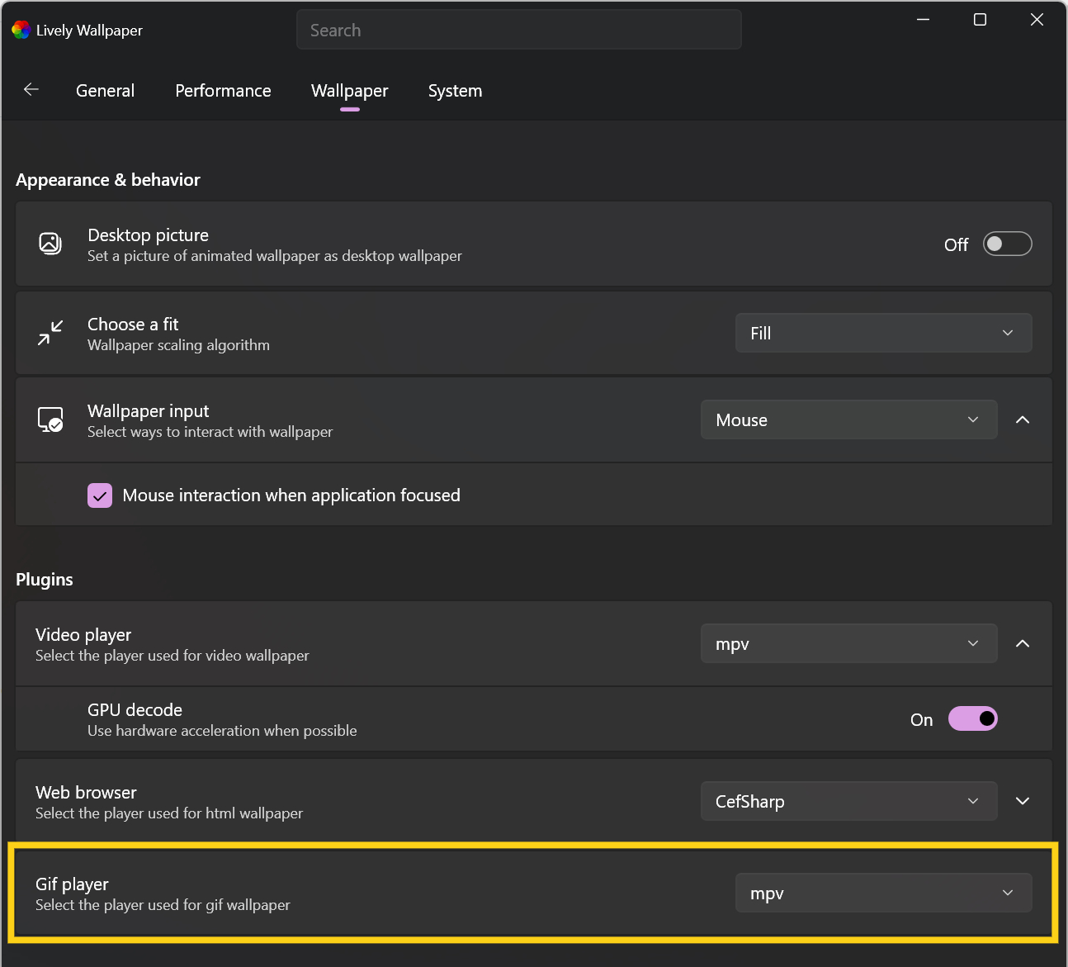1068x967 pixels.
Task: Click the Choose a fit scaling icon
Action: pyautogui.click(x=50, y=333)
